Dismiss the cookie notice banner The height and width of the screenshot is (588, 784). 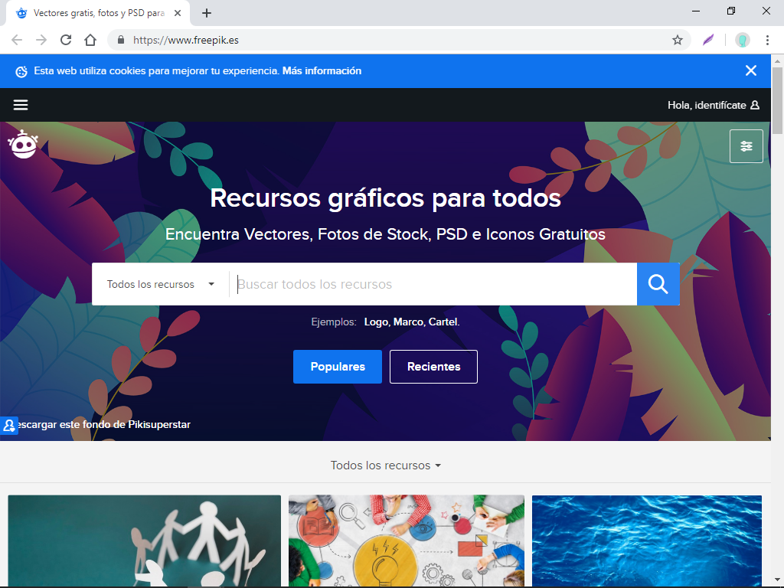coord(750,70)
